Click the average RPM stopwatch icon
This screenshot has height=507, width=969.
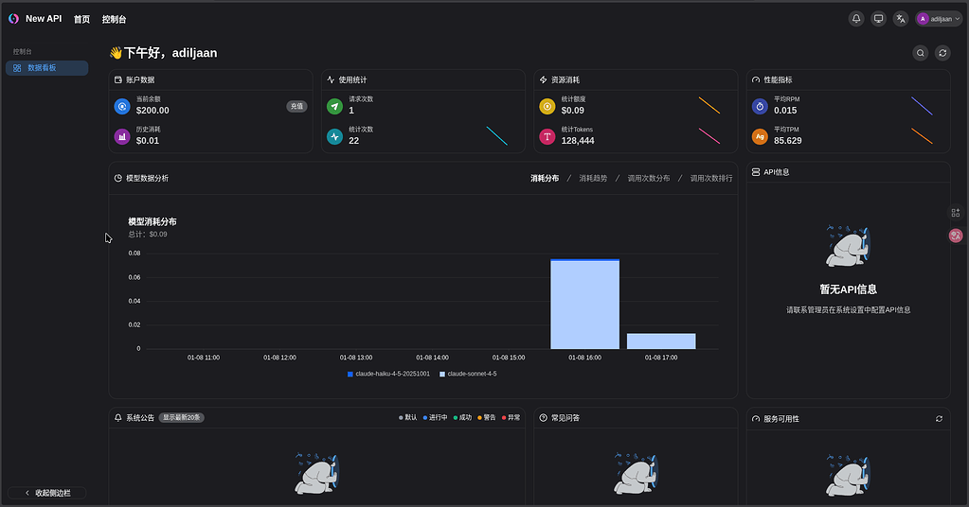760,106
